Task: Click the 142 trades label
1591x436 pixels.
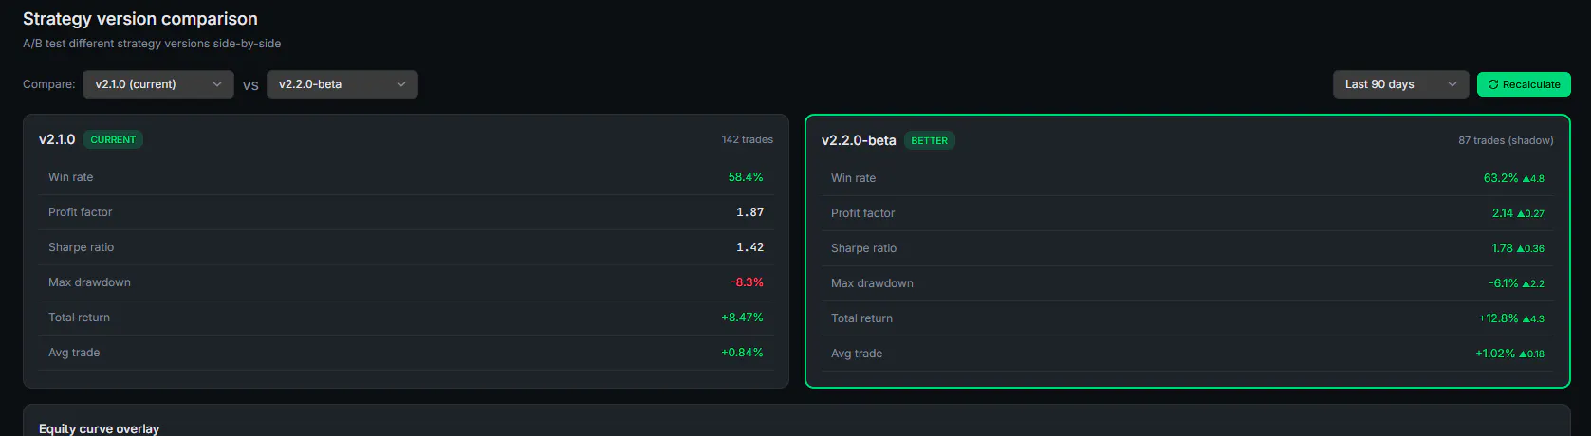Action: point(747,139)
